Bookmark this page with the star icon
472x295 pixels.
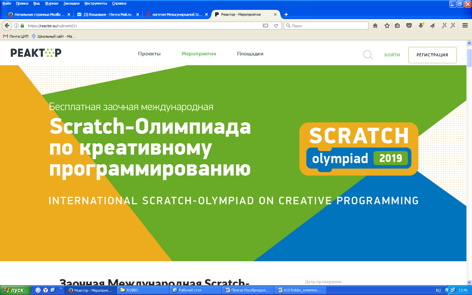point(387,26)
